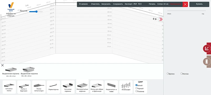Click Загрузить in the toolbar

(x=106, y=4)
